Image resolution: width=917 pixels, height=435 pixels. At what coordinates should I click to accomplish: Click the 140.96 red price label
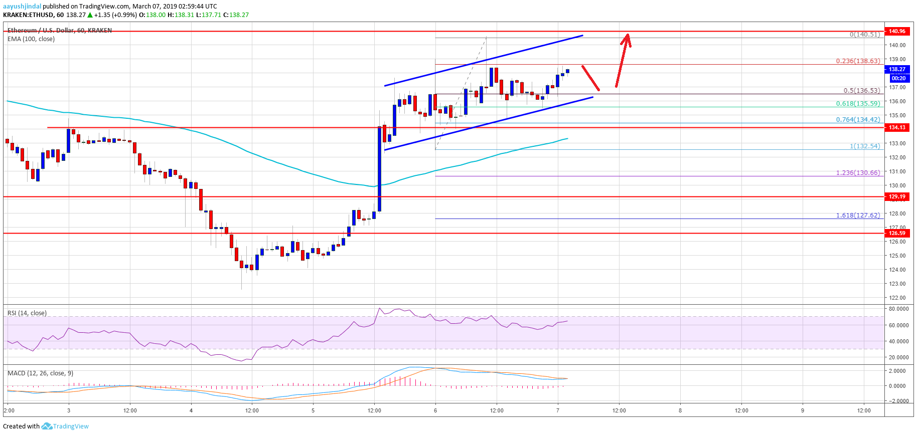[897, 31]
